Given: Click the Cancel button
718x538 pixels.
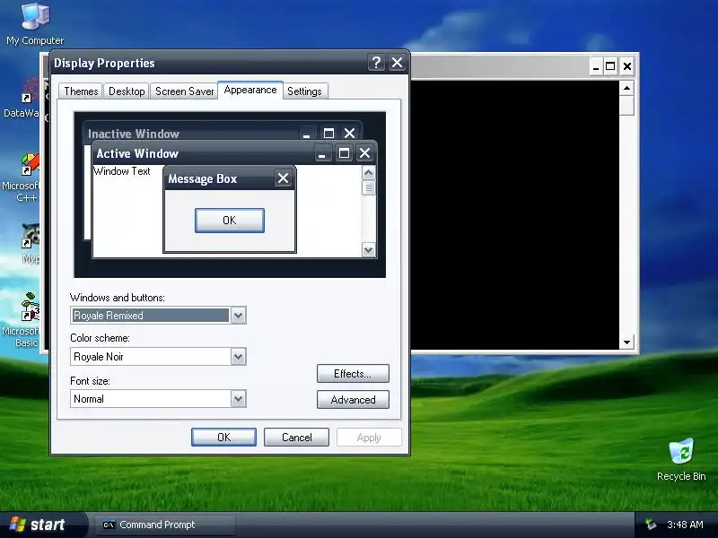Looking at the screenshot, I should tap(296, 437).
